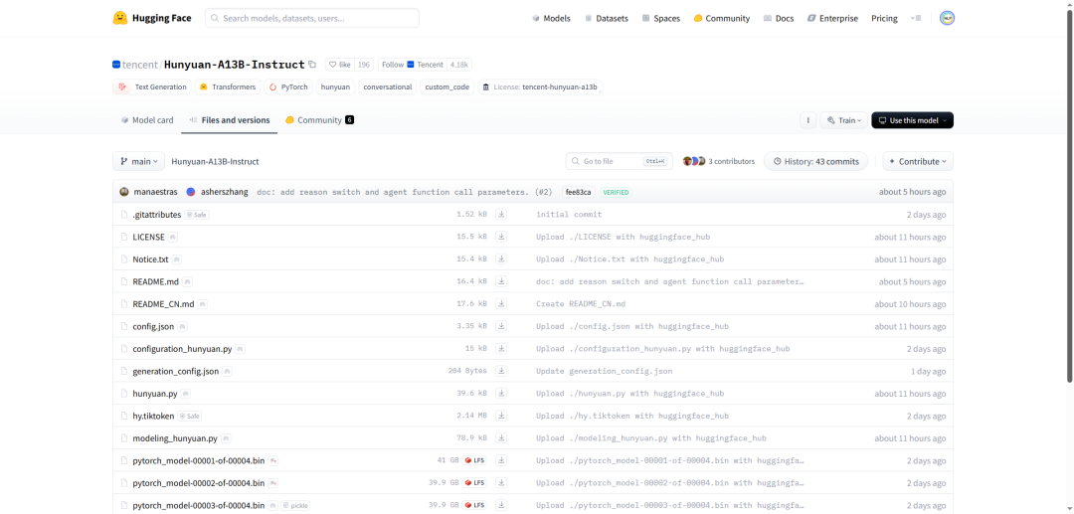Click the fee83ca commit hash

580,192
